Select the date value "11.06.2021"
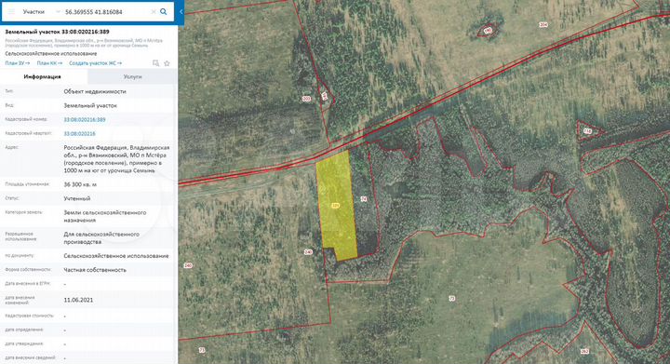 pos(78,300)
